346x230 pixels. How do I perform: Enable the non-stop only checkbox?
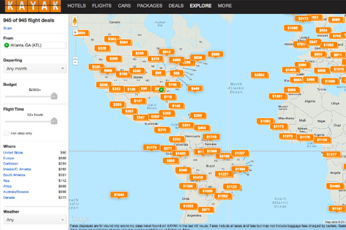(6, 133)
